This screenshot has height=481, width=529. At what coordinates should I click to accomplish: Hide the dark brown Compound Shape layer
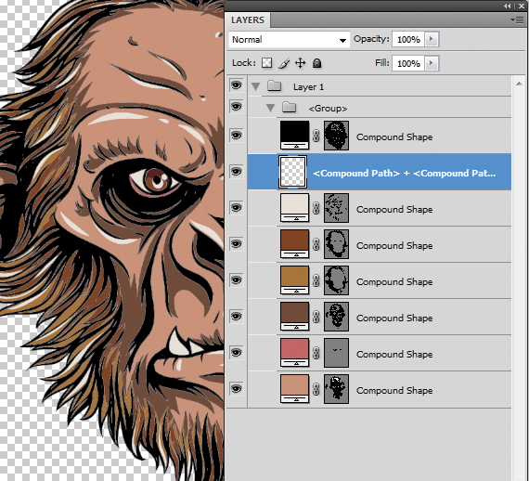click(x=236, y=243)
